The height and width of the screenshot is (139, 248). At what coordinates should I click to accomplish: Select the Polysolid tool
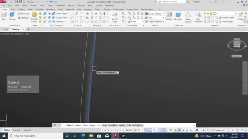point(23,14)
